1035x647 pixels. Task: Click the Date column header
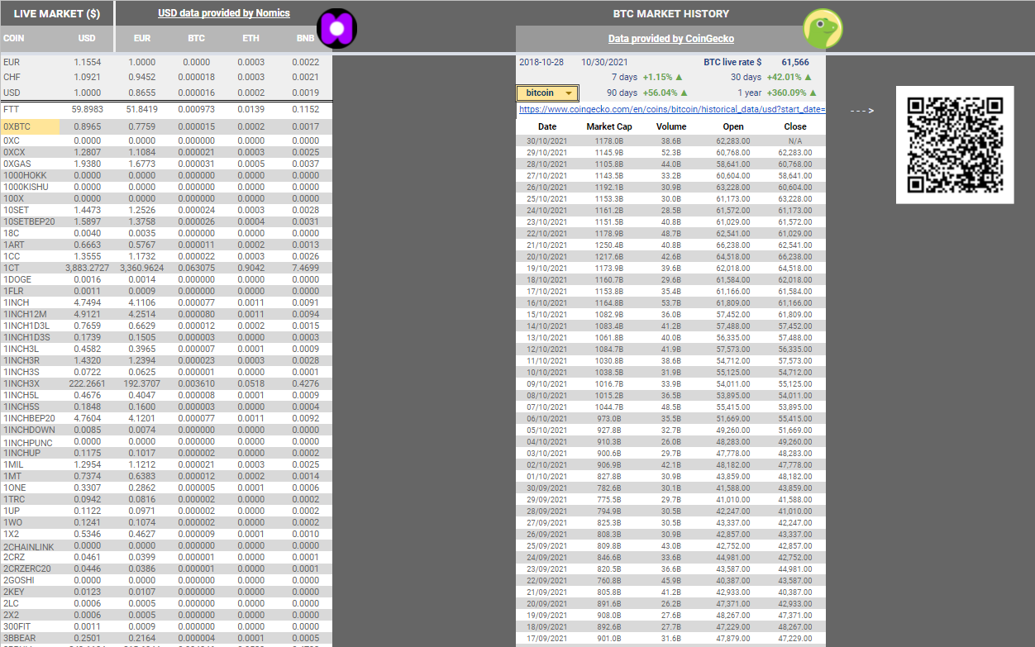click(x=547, y=126)
